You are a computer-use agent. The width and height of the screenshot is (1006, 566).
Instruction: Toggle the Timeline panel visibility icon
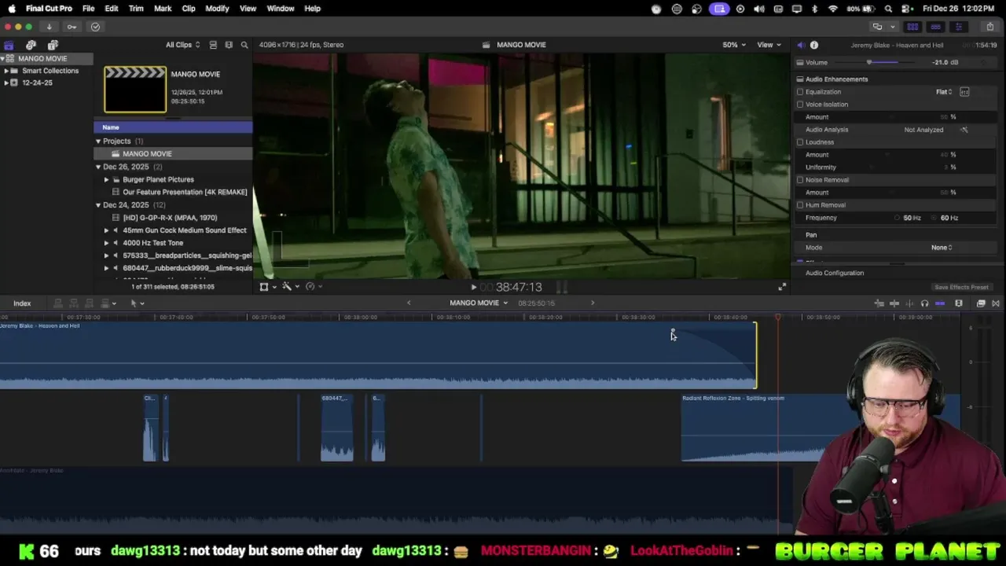(935, 27)
